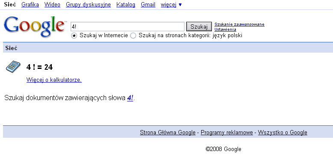Click the calculator icon beside the result
Image resolution: width=333 pixels, height=160 pixels.
13,66
